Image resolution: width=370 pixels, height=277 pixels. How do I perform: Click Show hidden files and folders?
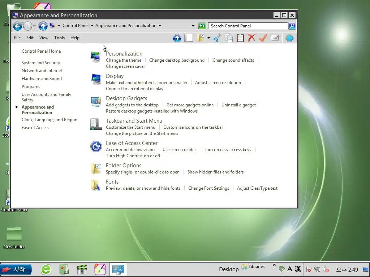coord(215,172)
